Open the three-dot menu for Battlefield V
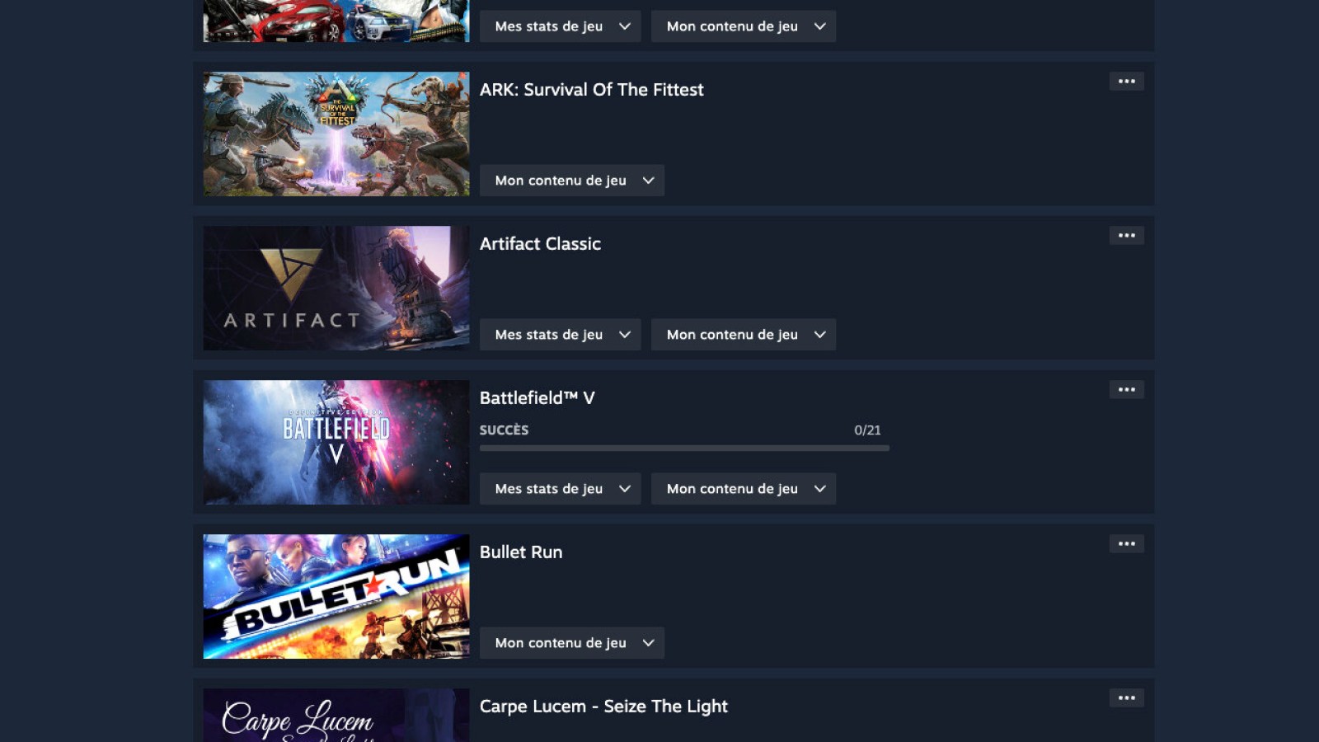Screen dimensions: 1319x742 pos(1126,389)
